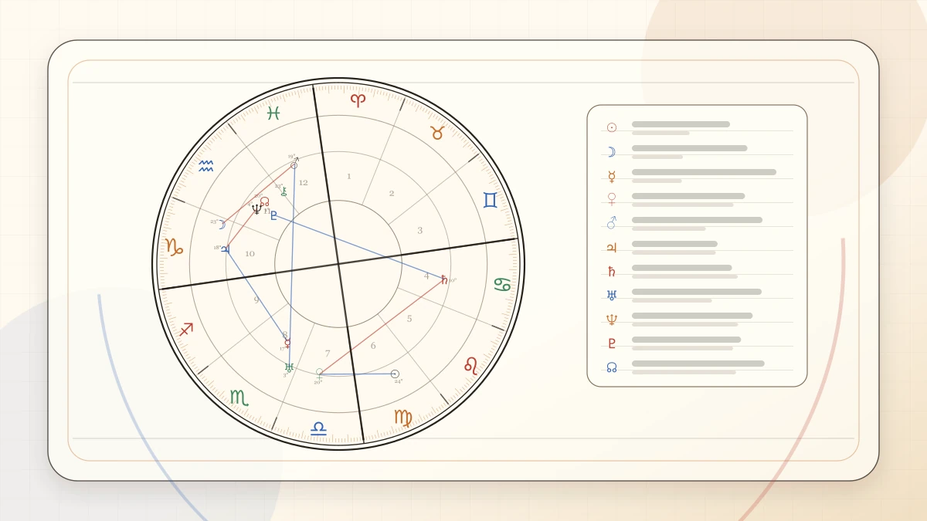Click the Mercury glyph in the legend list
Screen dimensions: 927x521
[x=612, y=176]
